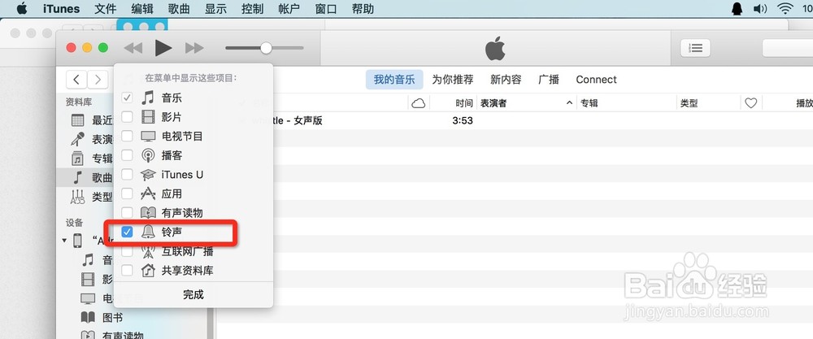Sort by the 类型 column header
Screen dimensions: 813x339
click(708, 103)
